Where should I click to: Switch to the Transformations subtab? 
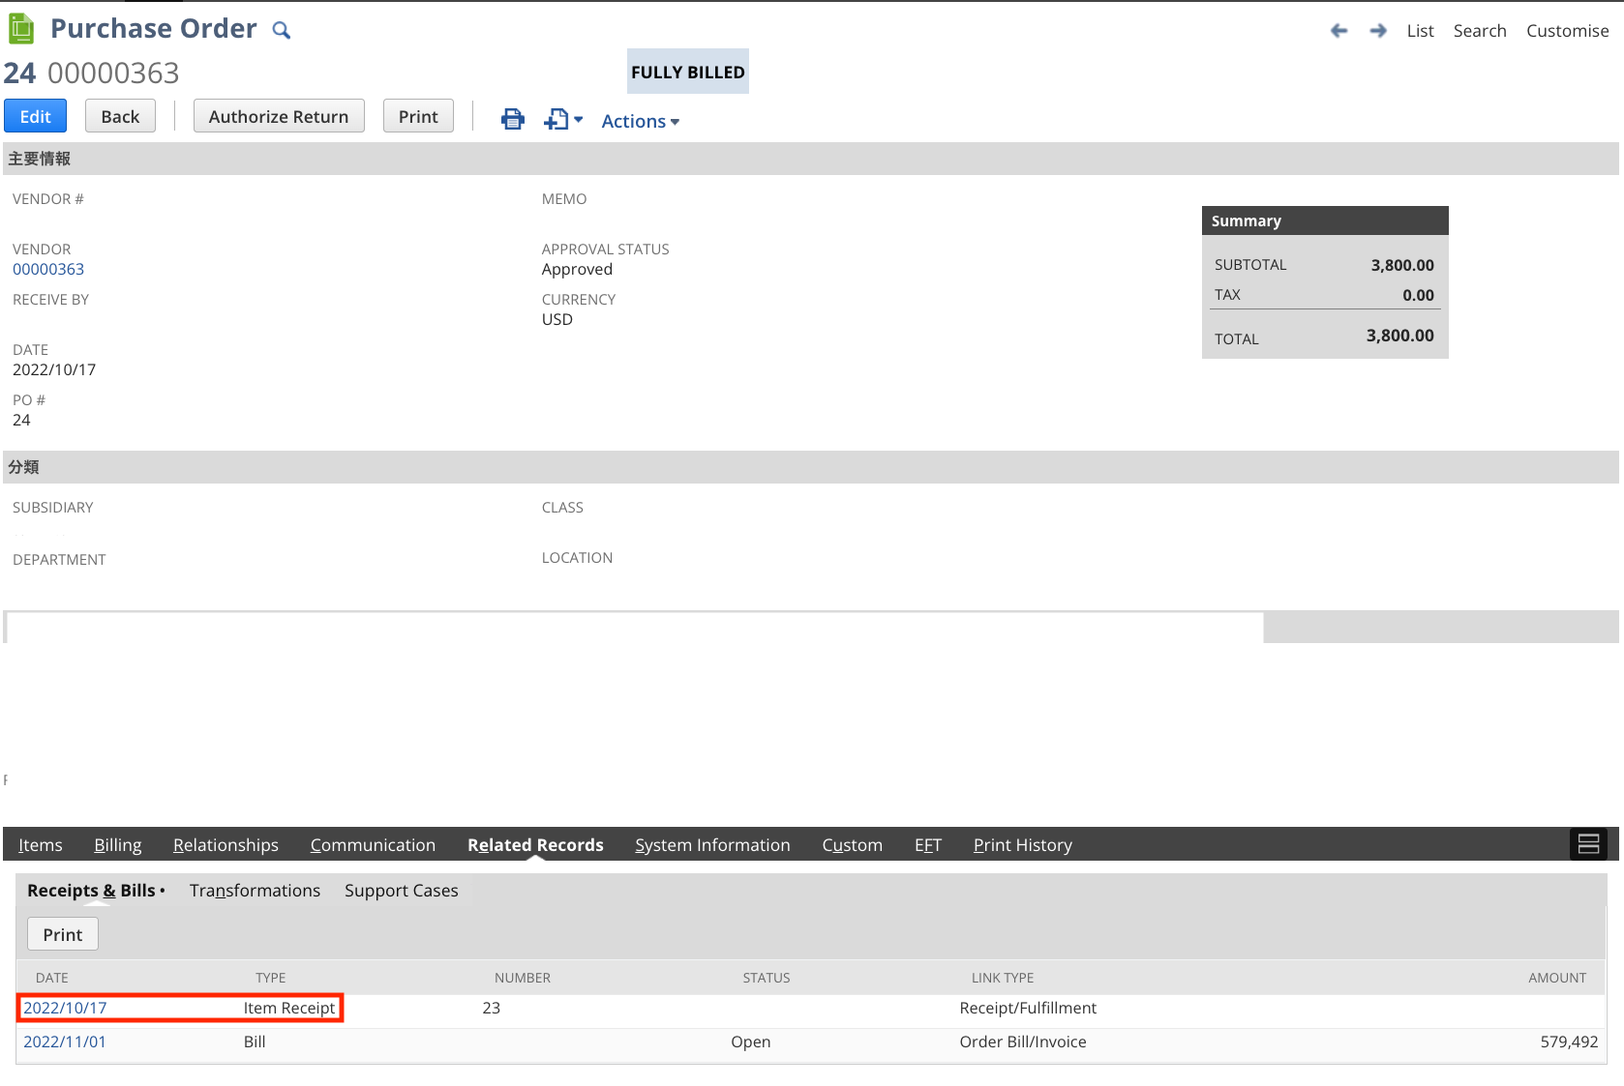[x=255, y=891]
